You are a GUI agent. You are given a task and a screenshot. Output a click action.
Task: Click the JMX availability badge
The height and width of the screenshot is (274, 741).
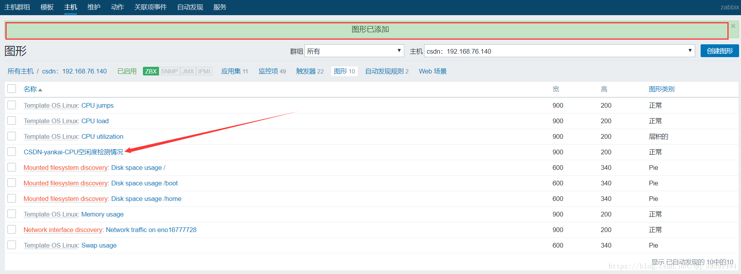pos(188,71)
